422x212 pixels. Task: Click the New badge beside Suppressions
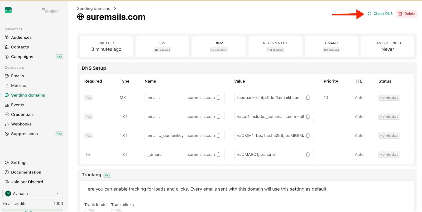[x=59, y=134]
